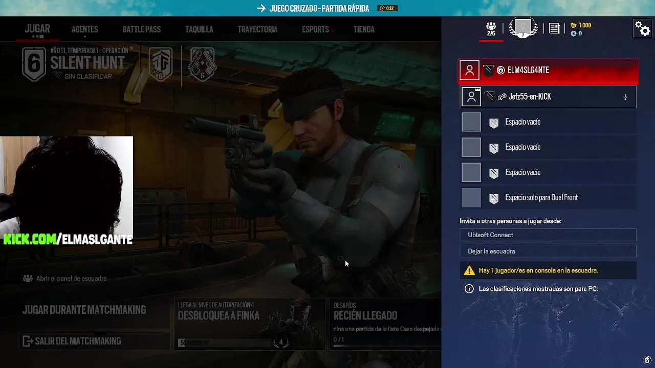The height and width of the screenshot is (368, 655).
Task: Click the unranked icon beside Sin Clasificar
Action: coord(57,76)
